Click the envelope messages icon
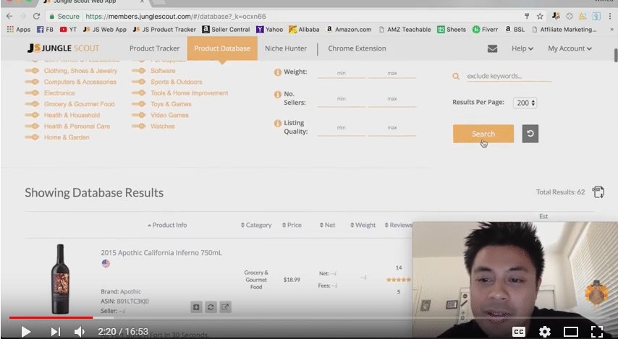618x339 pixels. 492,48
